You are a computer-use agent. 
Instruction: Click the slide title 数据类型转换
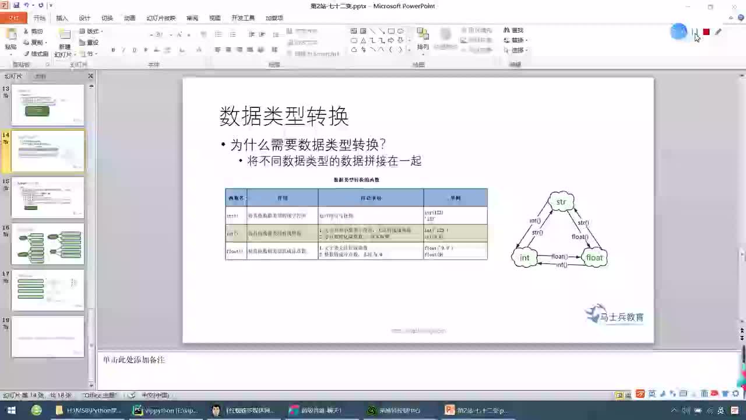coord(284,117)
